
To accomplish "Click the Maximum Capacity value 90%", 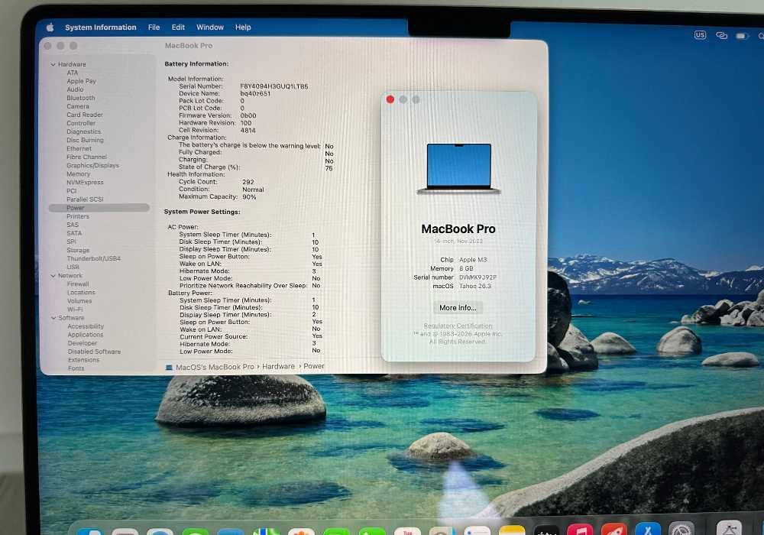I will point(250,197).
